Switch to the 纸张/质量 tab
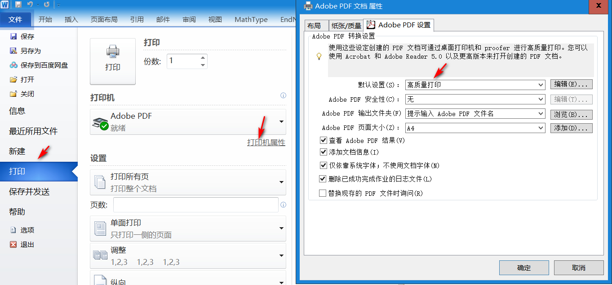Viewport: 612px width, 285px height. click(346, 26)
